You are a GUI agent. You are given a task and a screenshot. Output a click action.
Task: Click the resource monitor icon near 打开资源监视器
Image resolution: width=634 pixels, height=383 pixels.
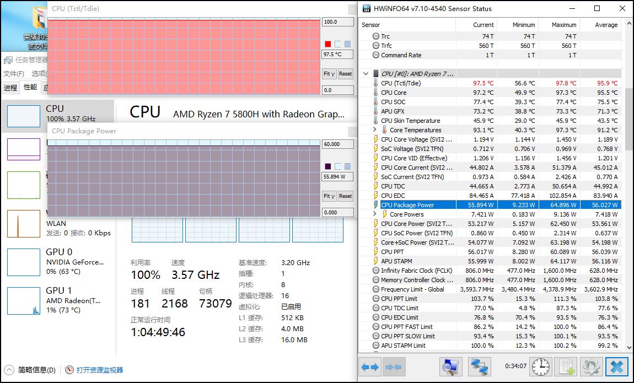[x=69, y=370]
